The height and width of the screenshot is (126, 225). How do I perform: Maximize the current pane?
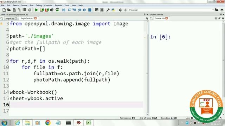click(97, 10)
